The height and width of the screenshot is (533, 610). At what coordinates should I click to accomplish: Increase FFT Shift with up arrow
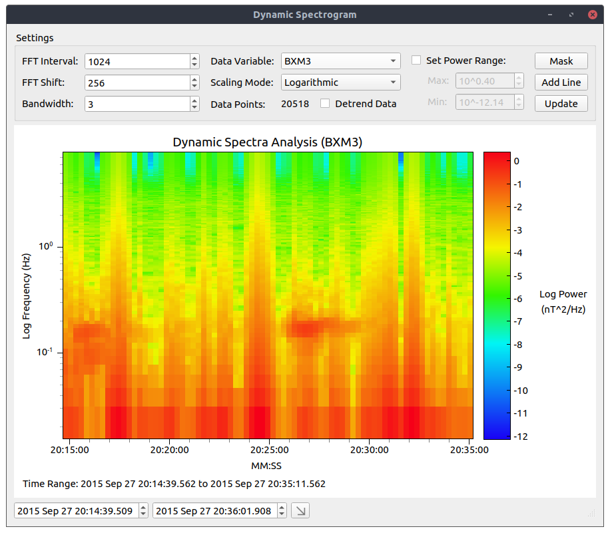(x=194, y=79)
